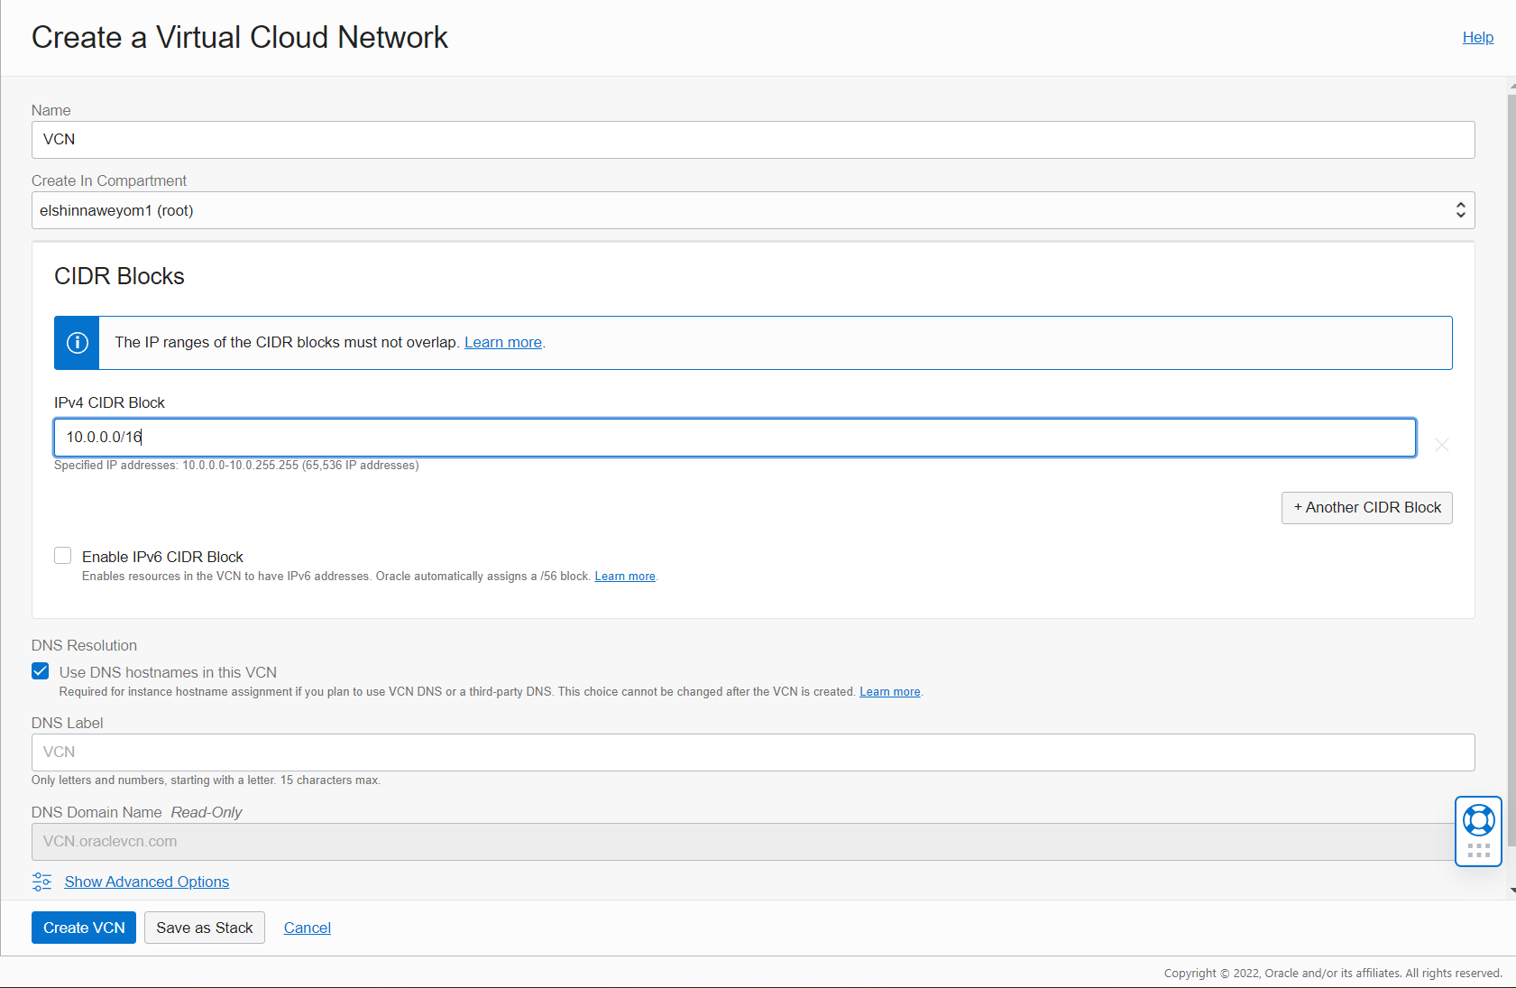
Task: Click the VCN Name input field
Action: [x=752, y=140]
